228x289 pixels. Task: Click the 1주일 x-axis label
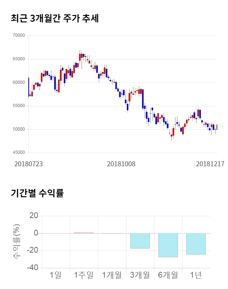pos(84,275)
